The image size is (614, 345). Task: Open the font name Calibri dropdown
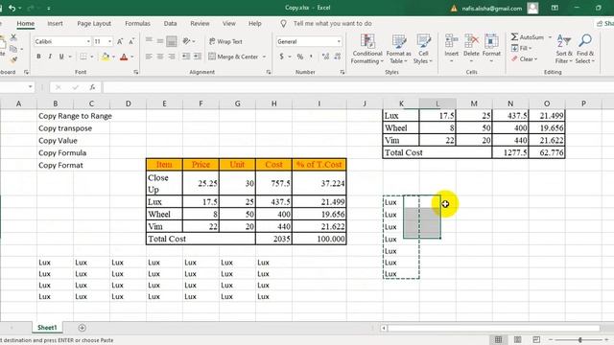[88, 41]
